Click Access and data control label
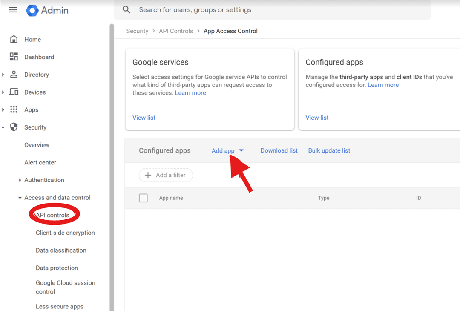The height and width of the screenshot is (311, 460). [57, 198]
